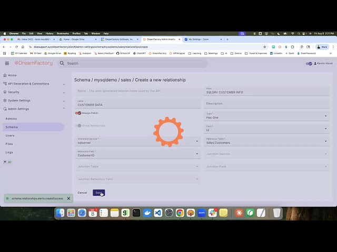This screenshot has height=252, width=337.
Task: Open Google Chrome from the dock
Action: pyautogui.click(x=180, y=213)
